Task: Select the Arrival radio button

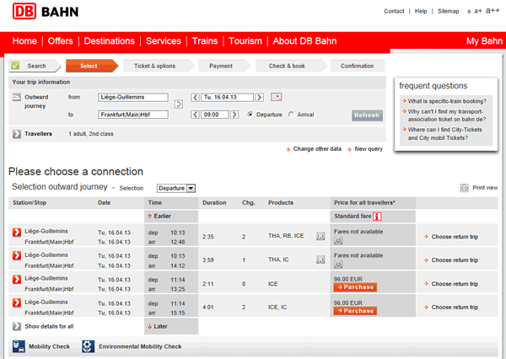Action: pyautogui.click(x=292, y=115)
